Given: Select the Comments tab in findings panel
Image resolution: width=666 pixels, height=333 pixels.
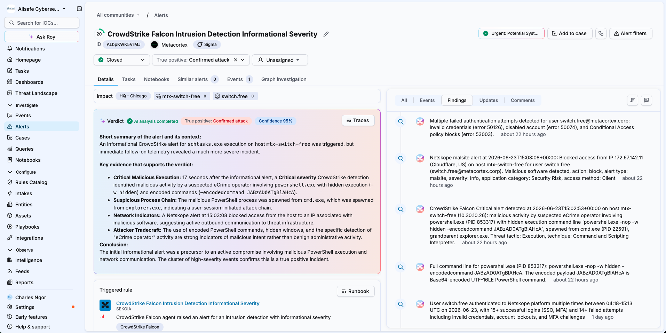Looking at the screenshot, I should [523, 100].
